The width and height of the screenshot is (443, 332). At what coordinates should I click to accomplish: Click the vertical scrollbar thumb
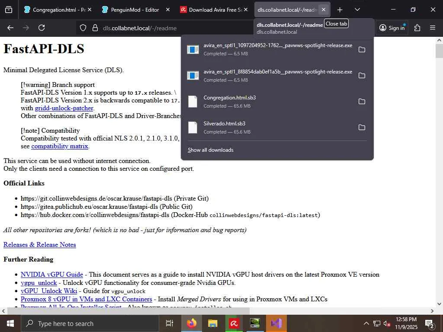[439, 51]
